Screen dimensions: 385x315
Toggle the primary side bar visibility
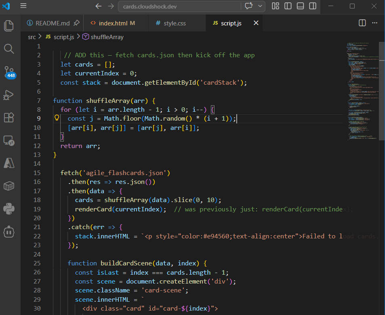pos(288,6)
